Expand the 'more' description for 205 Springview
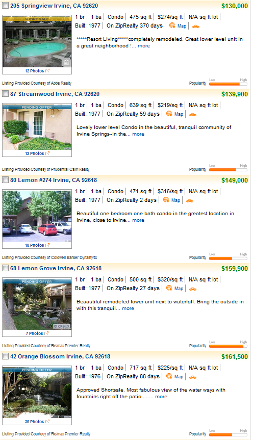The height and width of the screenshot is (440, 253). point(144,46)
